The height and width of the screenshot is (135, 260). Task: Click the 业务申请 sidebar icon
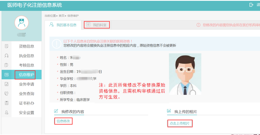[x=7, y=84]
